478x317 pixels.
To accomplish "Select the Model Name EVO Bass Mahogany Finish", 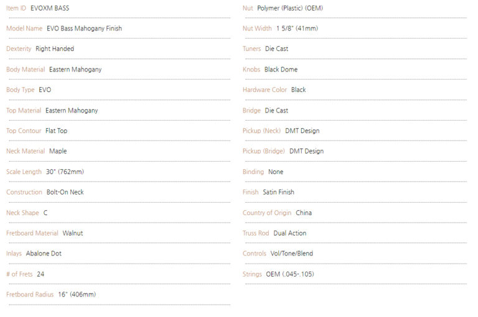I will pos(84,29).
